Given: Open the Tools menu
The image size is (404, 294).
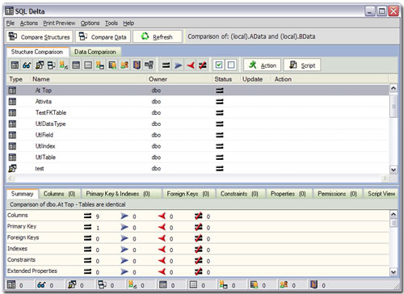Looking at the screenshot, I should 112,23.
